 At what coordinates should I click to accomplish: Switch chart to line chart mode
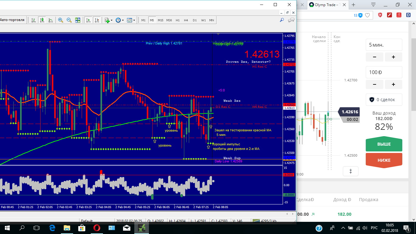pos(51,20)
